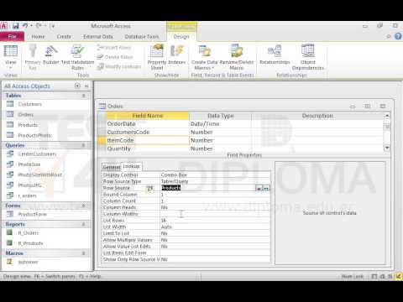The height and width of the screenshot is (302, 403).
Task: Click the field grid scroll up arrow
Action: tap(387, 116)
